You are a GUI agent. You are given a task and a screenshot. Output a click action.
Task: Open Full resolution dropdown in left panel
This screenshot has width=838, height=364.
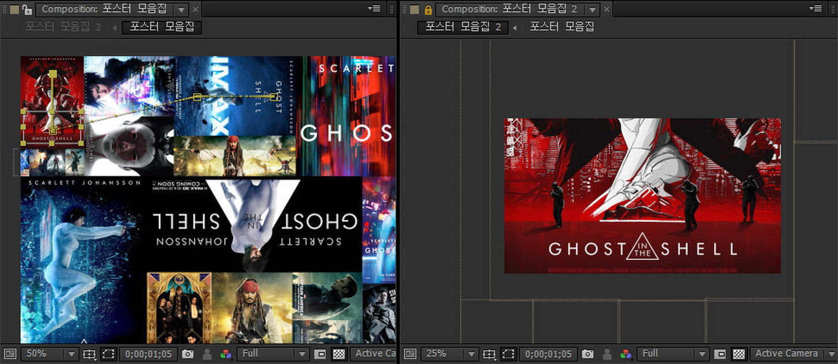click(273, 354)
